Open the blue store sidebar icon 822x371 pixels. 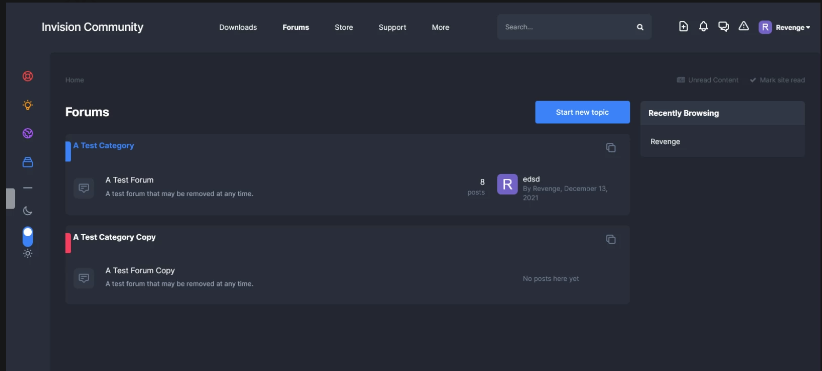(x=28, y=162)
